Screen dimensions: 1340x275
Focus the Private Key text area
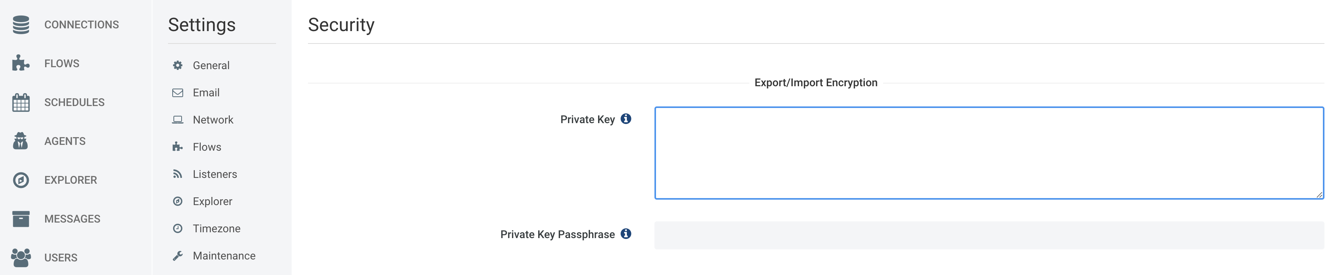[x=989, y=153]
